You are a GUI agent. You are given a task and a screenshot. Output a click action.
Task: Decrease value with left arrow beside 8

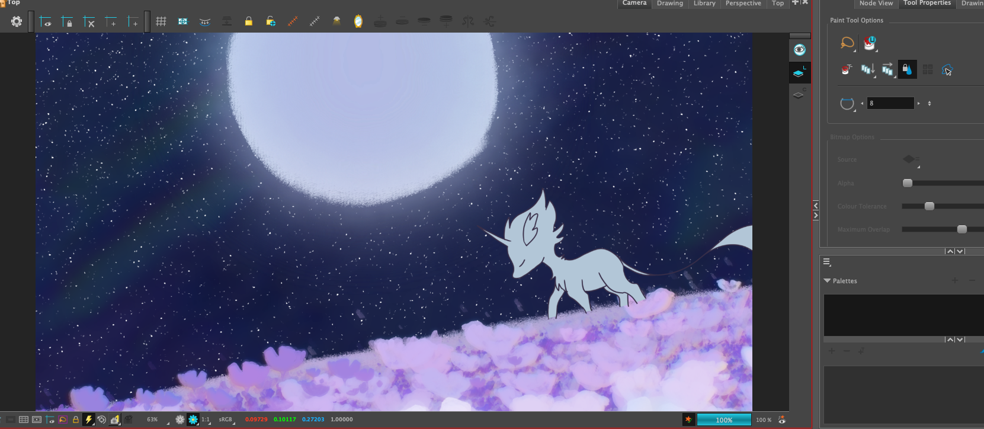pos(862,104)
